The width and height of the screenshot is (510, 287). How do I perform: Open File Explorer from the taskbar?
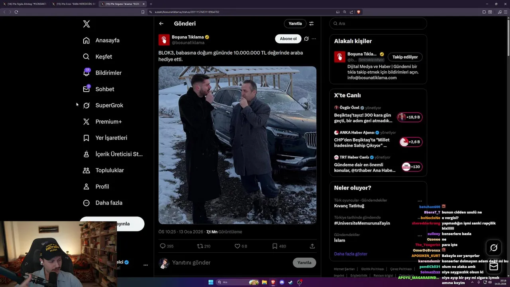tap(264, 282)
